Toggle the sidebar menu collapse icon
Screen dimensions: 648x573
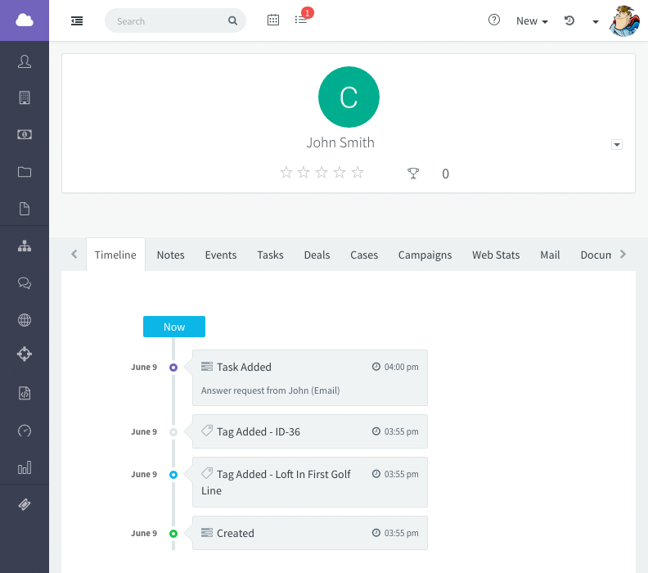point(77,20)
